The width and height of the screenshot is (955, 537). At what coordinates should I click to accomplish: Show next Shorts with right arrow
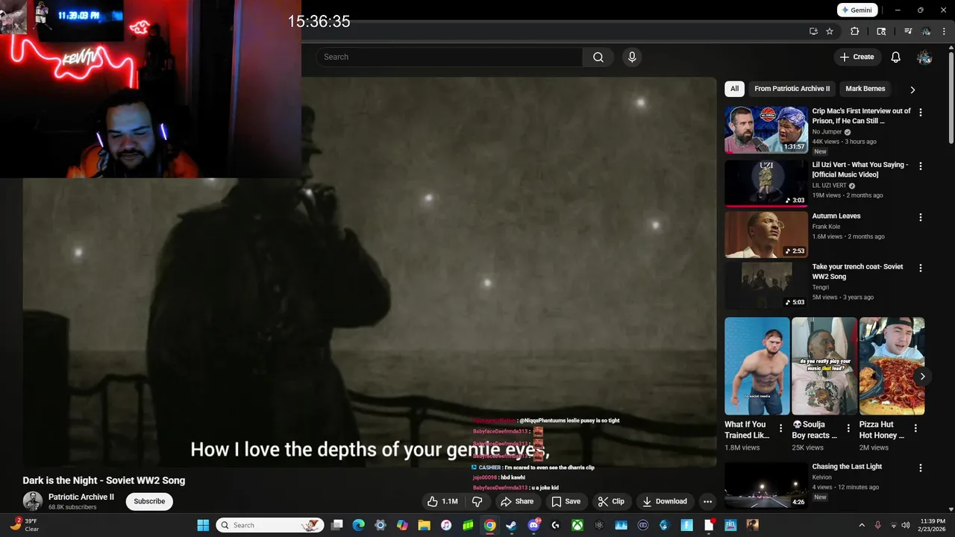click(x=922, y=377)
